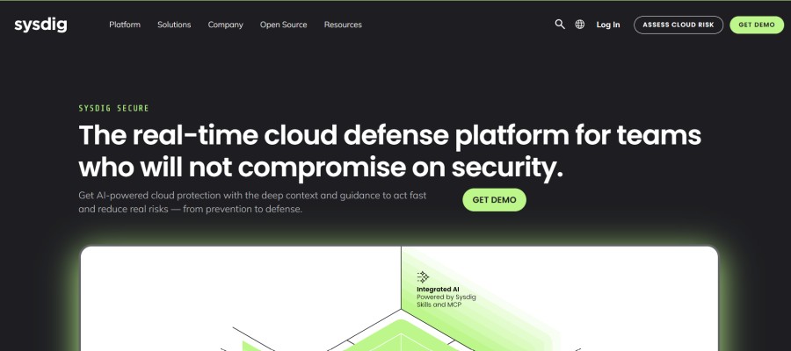
Task: Open the Resources menu
Action: tap(343, 25)
